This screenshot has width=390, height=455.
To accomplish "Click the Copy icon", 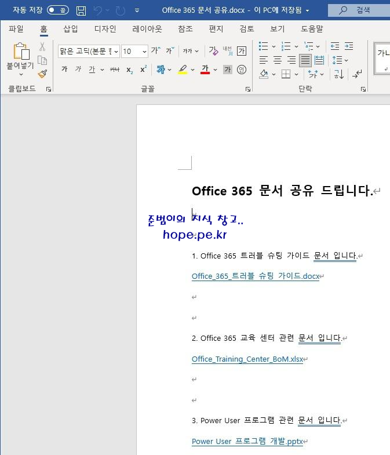I will [x=42, y=60].
